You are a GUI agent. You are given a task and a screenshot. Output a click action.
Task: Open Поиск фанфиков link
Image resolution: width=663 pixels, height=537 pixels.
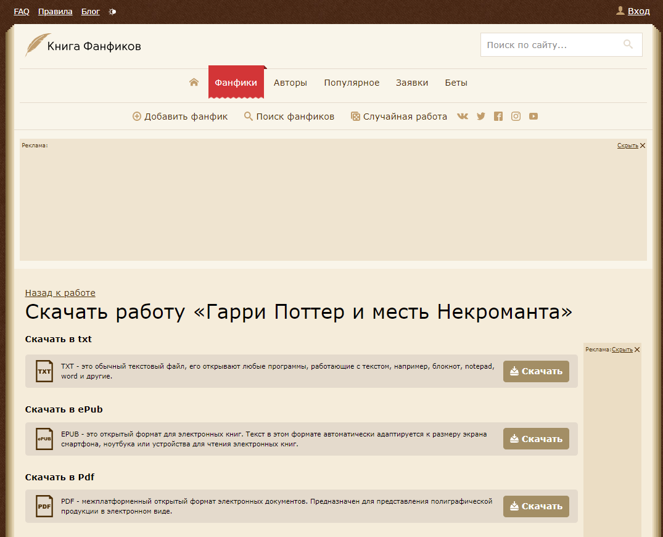coord(295,117)
